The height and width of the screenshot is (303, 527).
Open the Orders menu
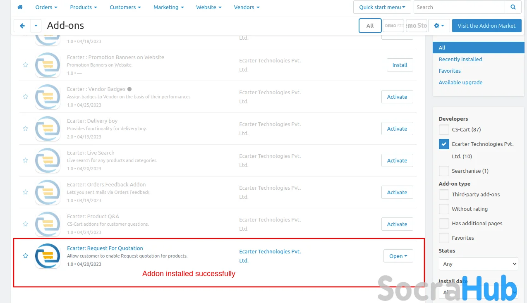tap(46, 7)
